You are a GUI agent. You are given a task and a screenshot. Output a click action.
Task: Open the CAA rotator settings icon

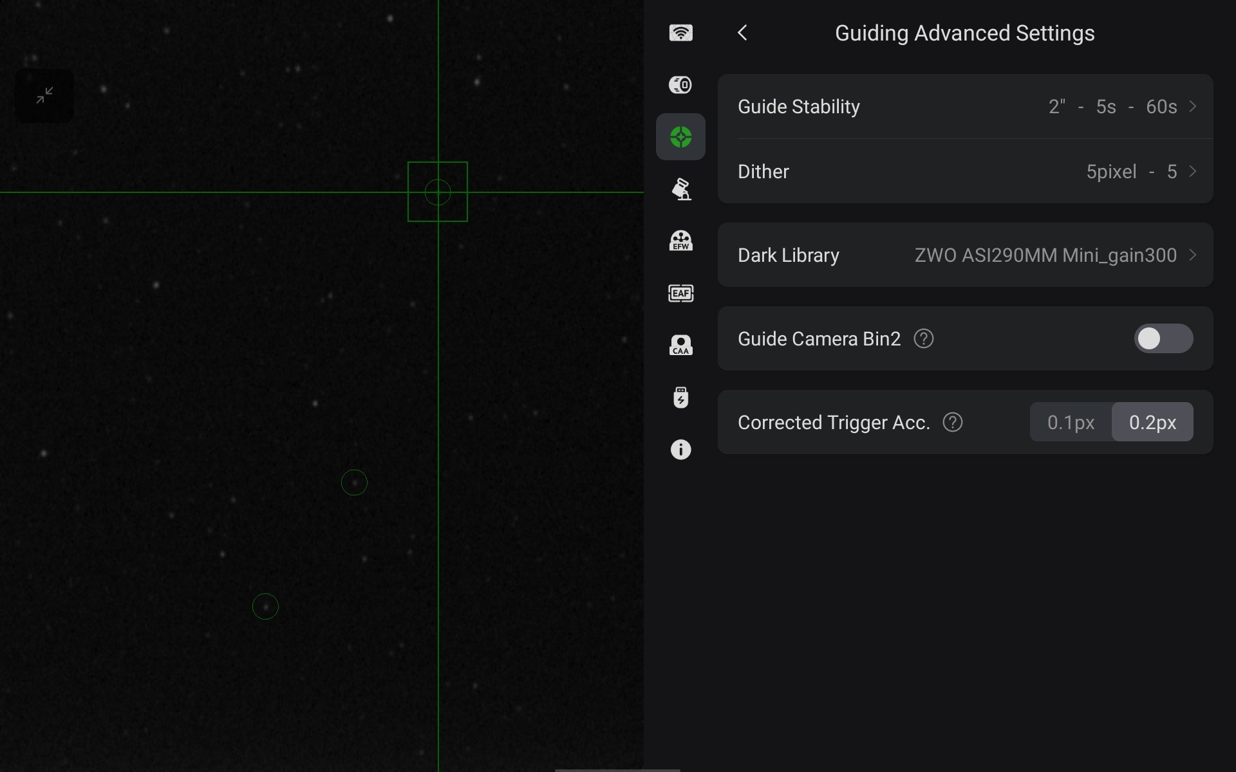pyautogui.click(x=680, y=345)
